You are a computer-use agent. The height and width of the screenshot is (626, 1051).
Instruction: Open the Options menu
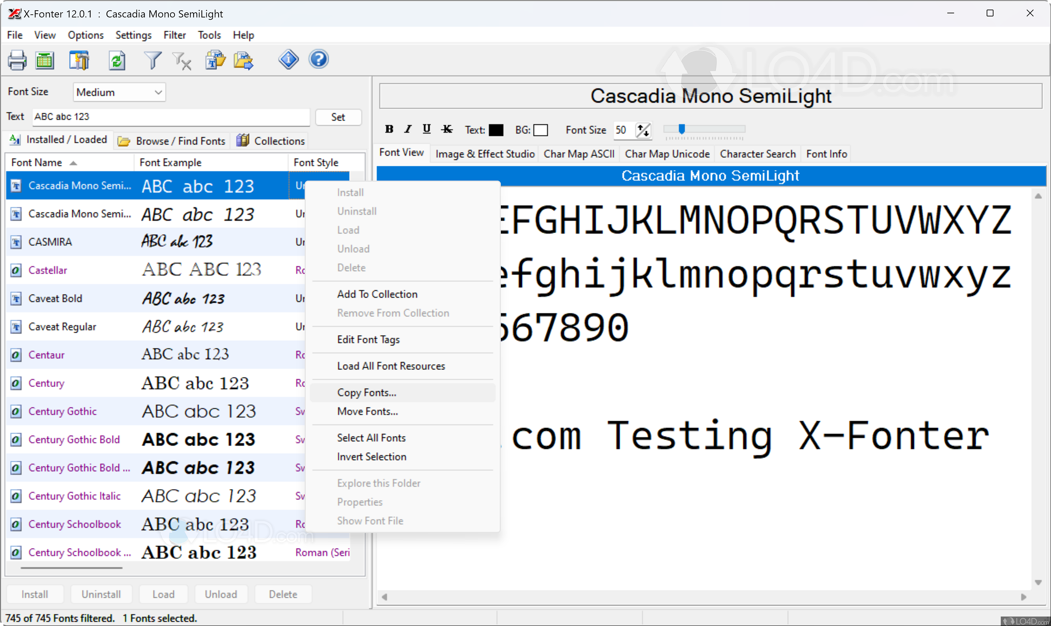(86, 35)
